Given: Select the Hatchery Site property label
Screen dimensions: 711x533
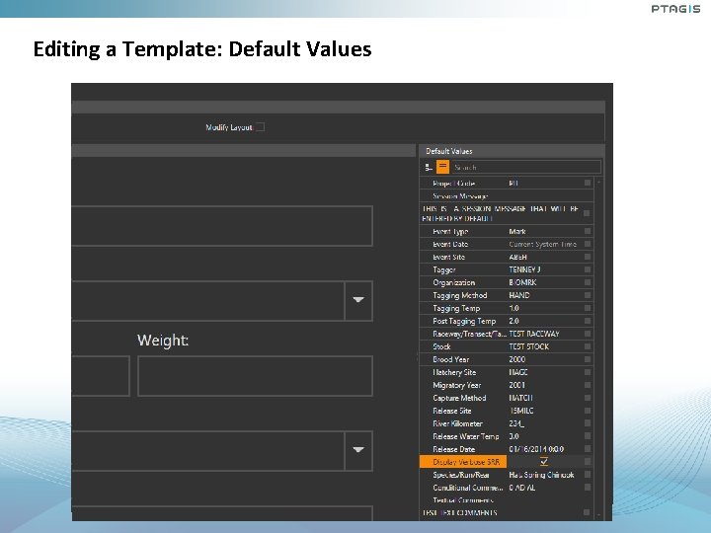Looking at the screenshot, I should (x=454, y=372).
